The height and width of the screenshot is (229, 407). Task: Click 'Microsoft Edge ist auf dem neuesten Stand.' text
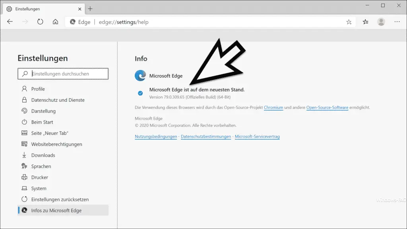pyautogui.click(x=197, y=89)
